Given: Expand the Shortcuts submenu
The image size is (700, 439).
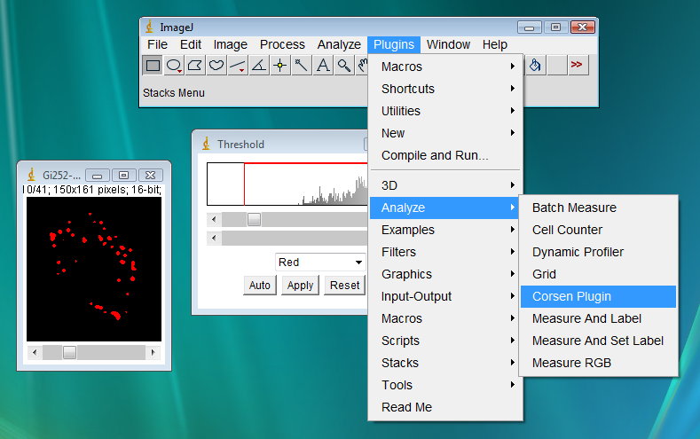Looking at the screenshot, I should tap(445, 89).
